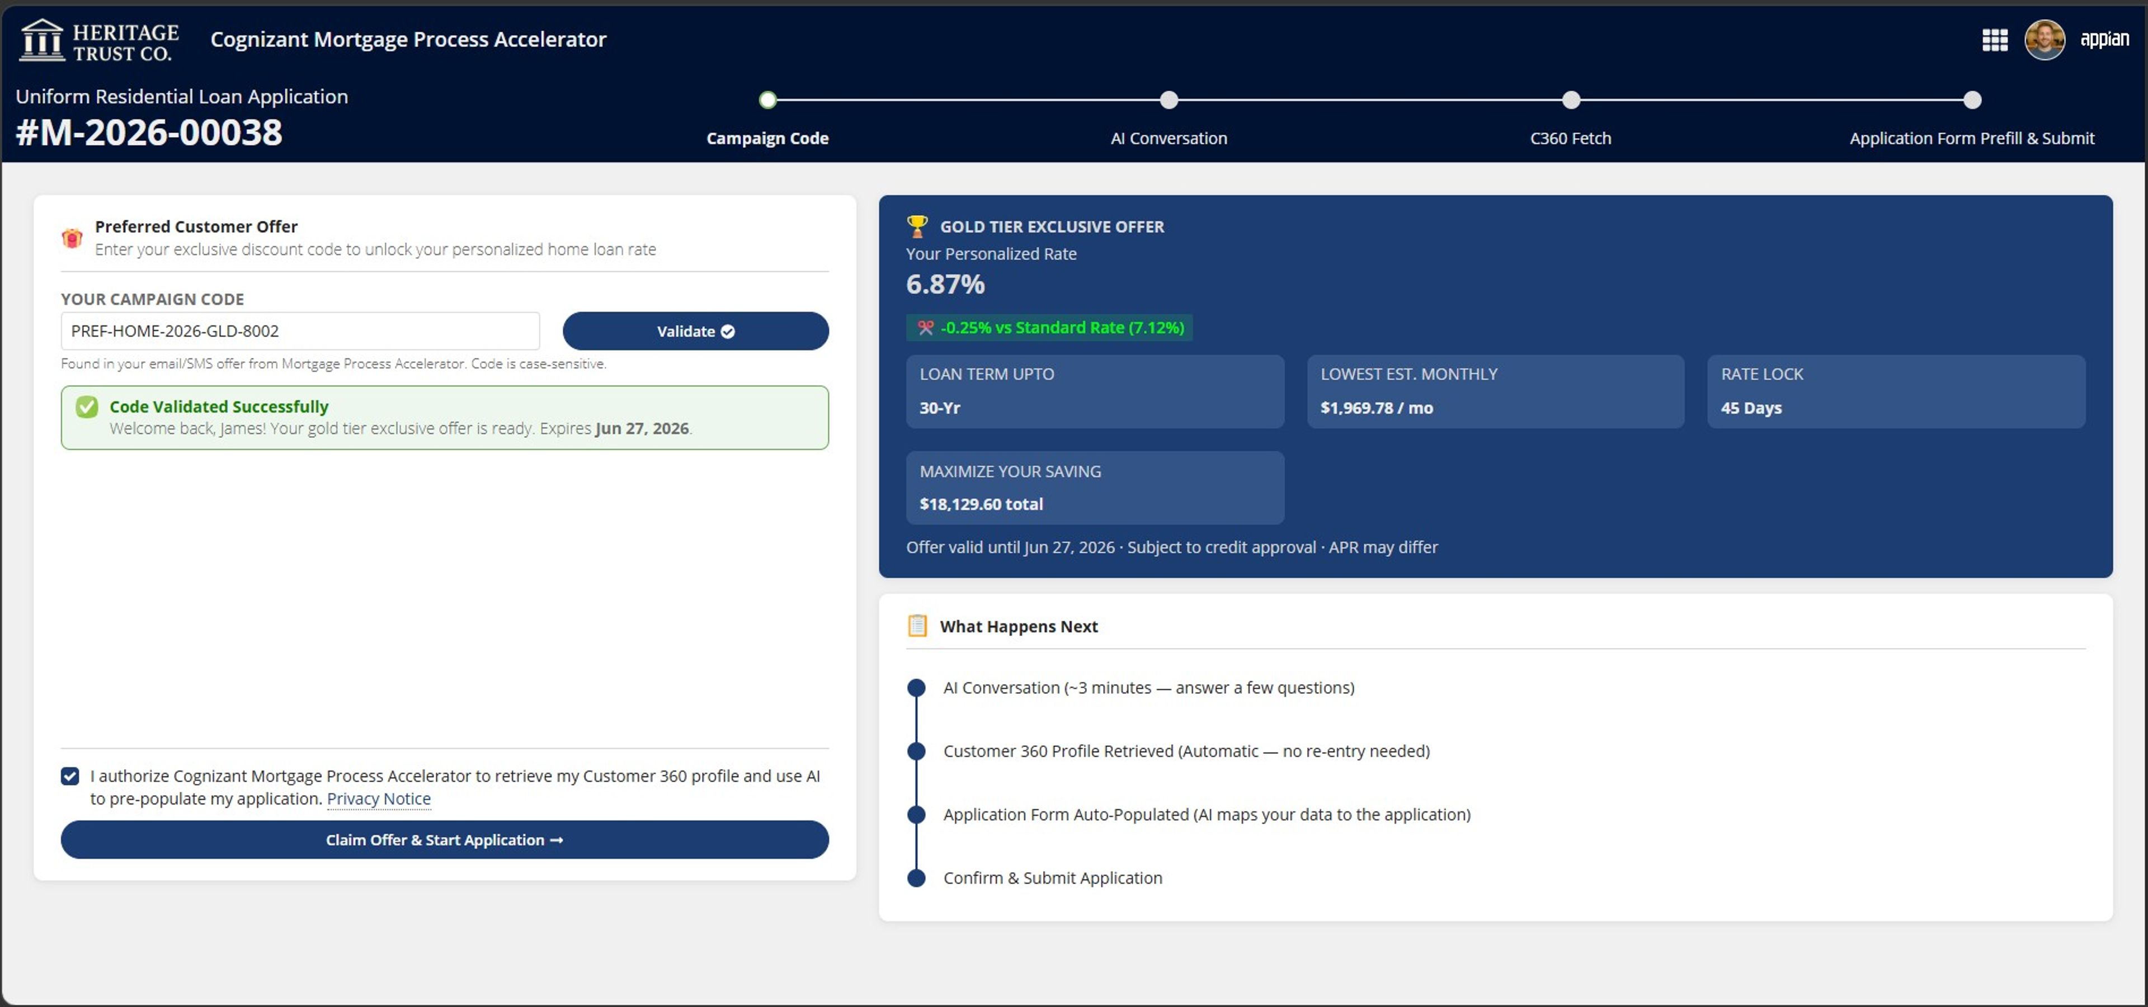Click the Cognizant Mortgage Process Accelerator title

[408, 39]
